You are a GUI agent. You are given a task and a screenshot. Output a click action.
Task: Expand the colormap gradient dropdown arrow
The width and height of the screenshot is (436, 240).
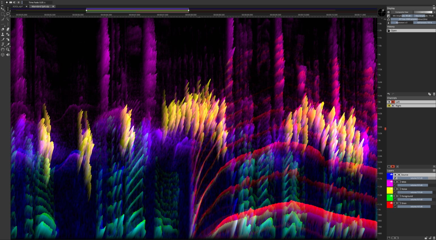point(434,12)
